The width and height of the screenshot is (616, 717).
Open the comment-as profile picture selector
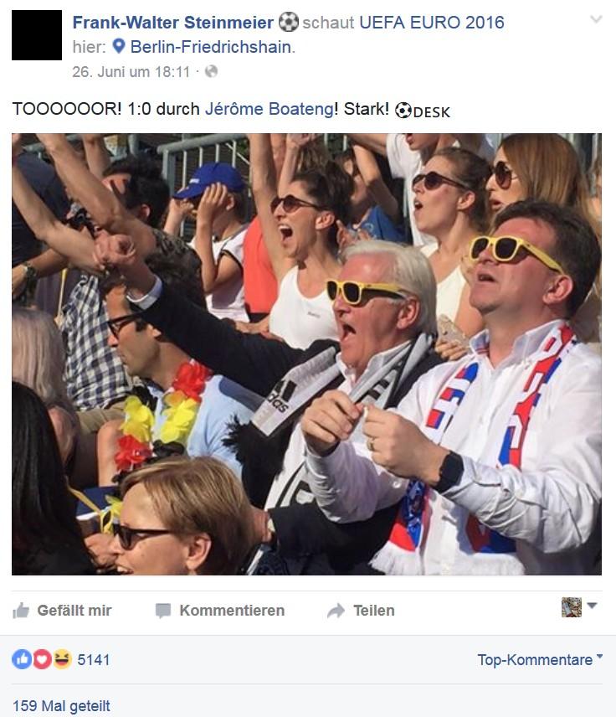(x=578, y=607)
